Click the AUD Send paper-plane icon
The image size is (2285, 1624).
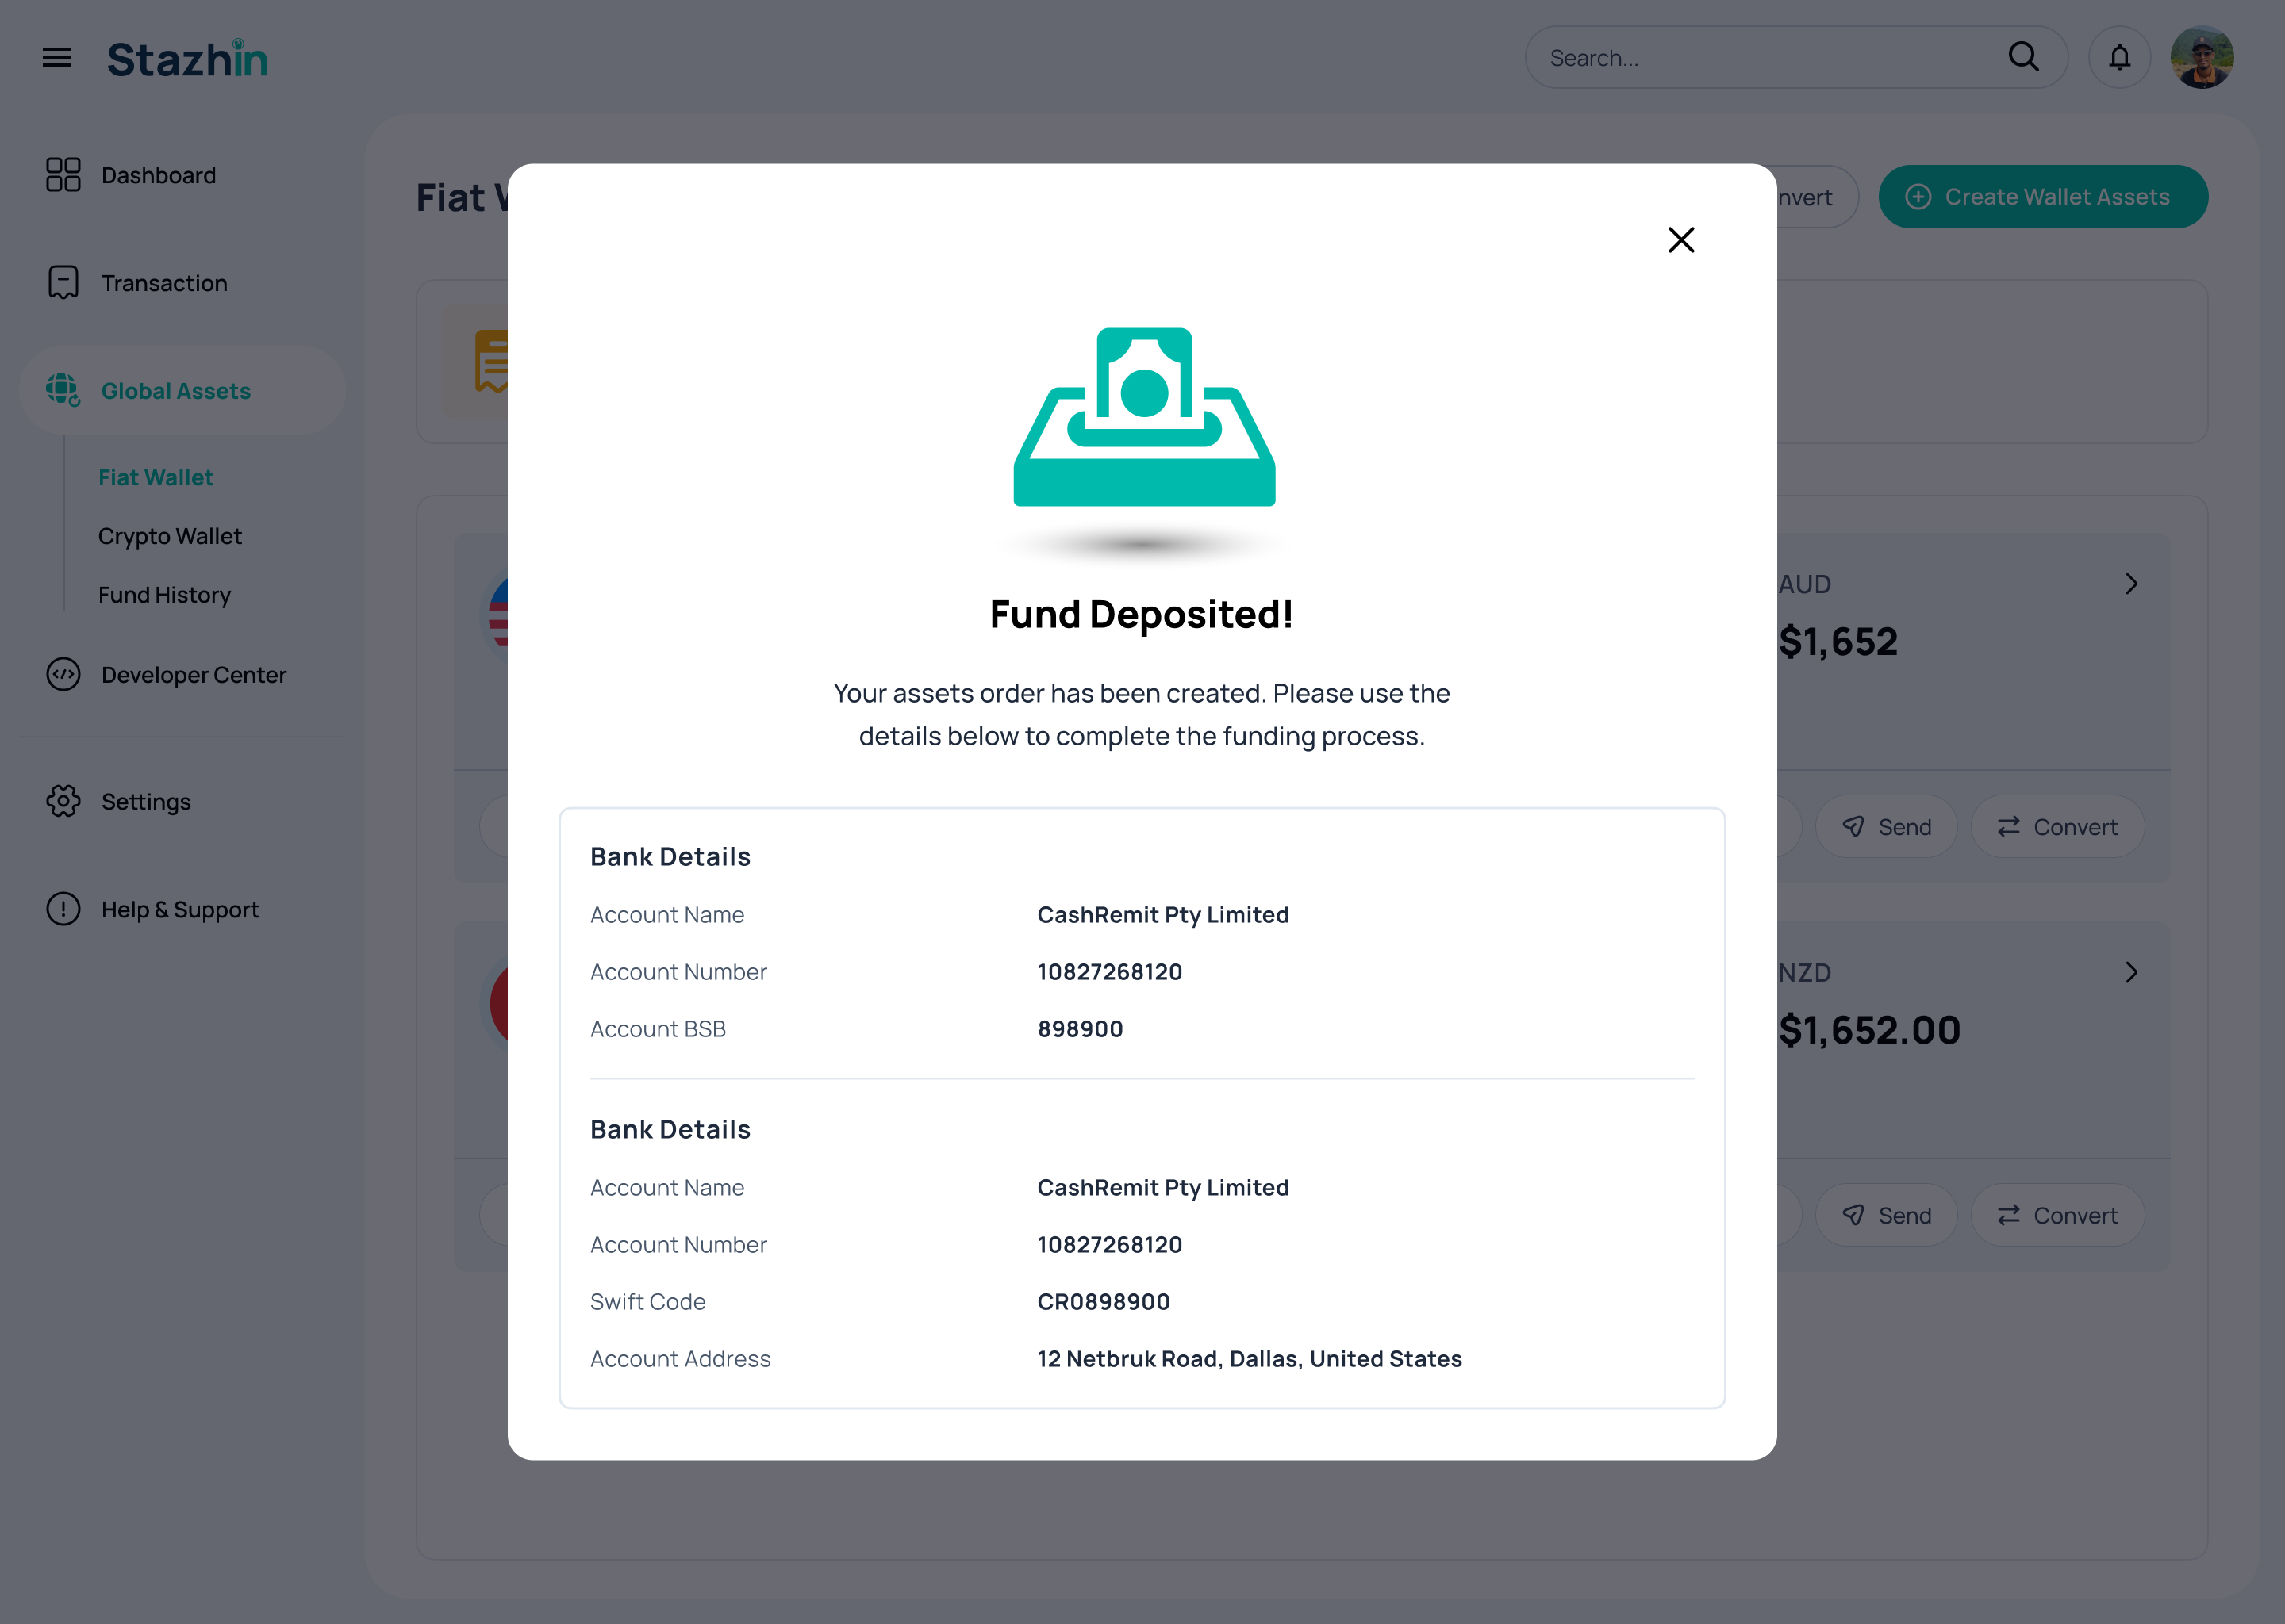click(1853, 827)
